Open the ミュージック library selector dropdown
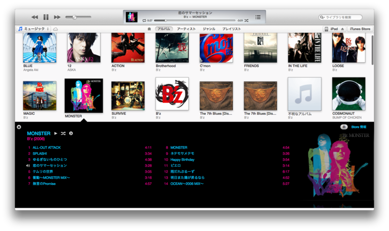The width and height of the screenshot is (389, 231). (34, 29)
